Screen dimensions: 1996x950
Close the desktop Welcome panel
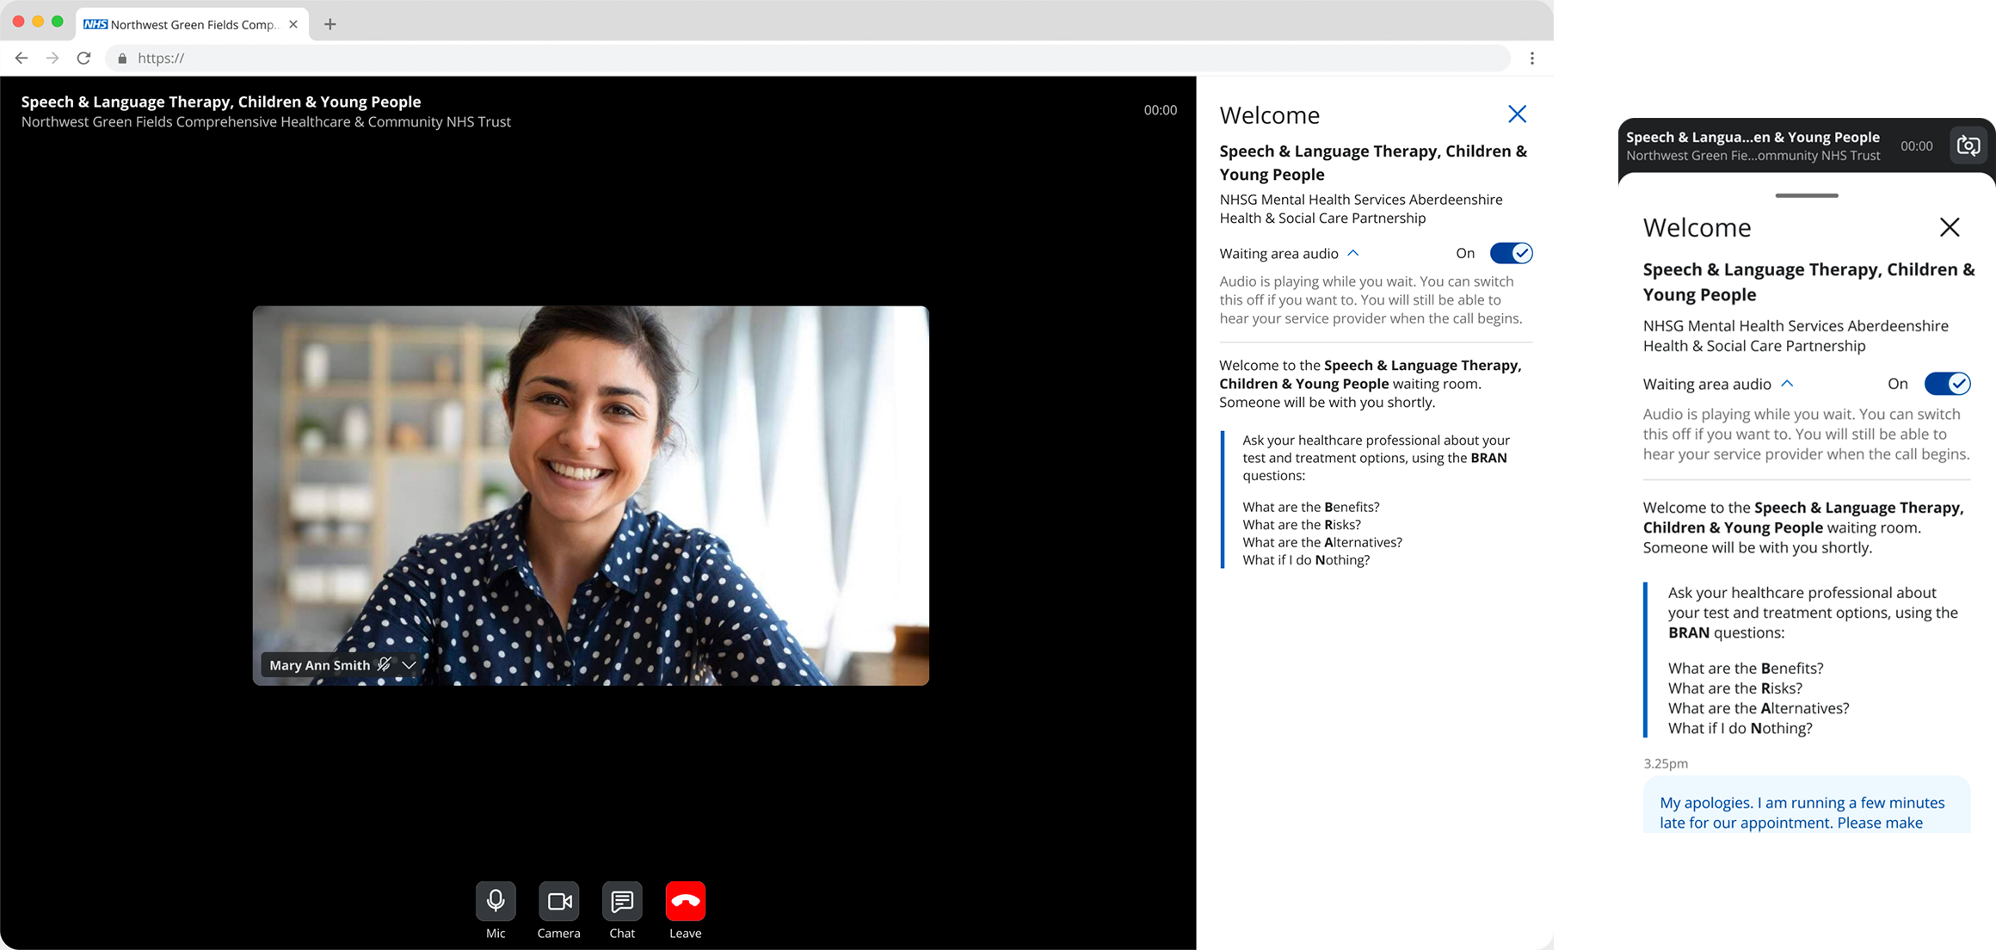click(x=1517, y=114)
